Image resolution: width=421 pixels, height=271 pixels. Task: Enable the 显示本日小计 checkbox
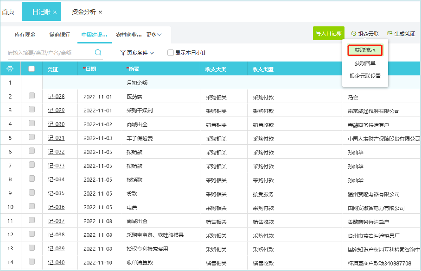(x=170, y=53)
